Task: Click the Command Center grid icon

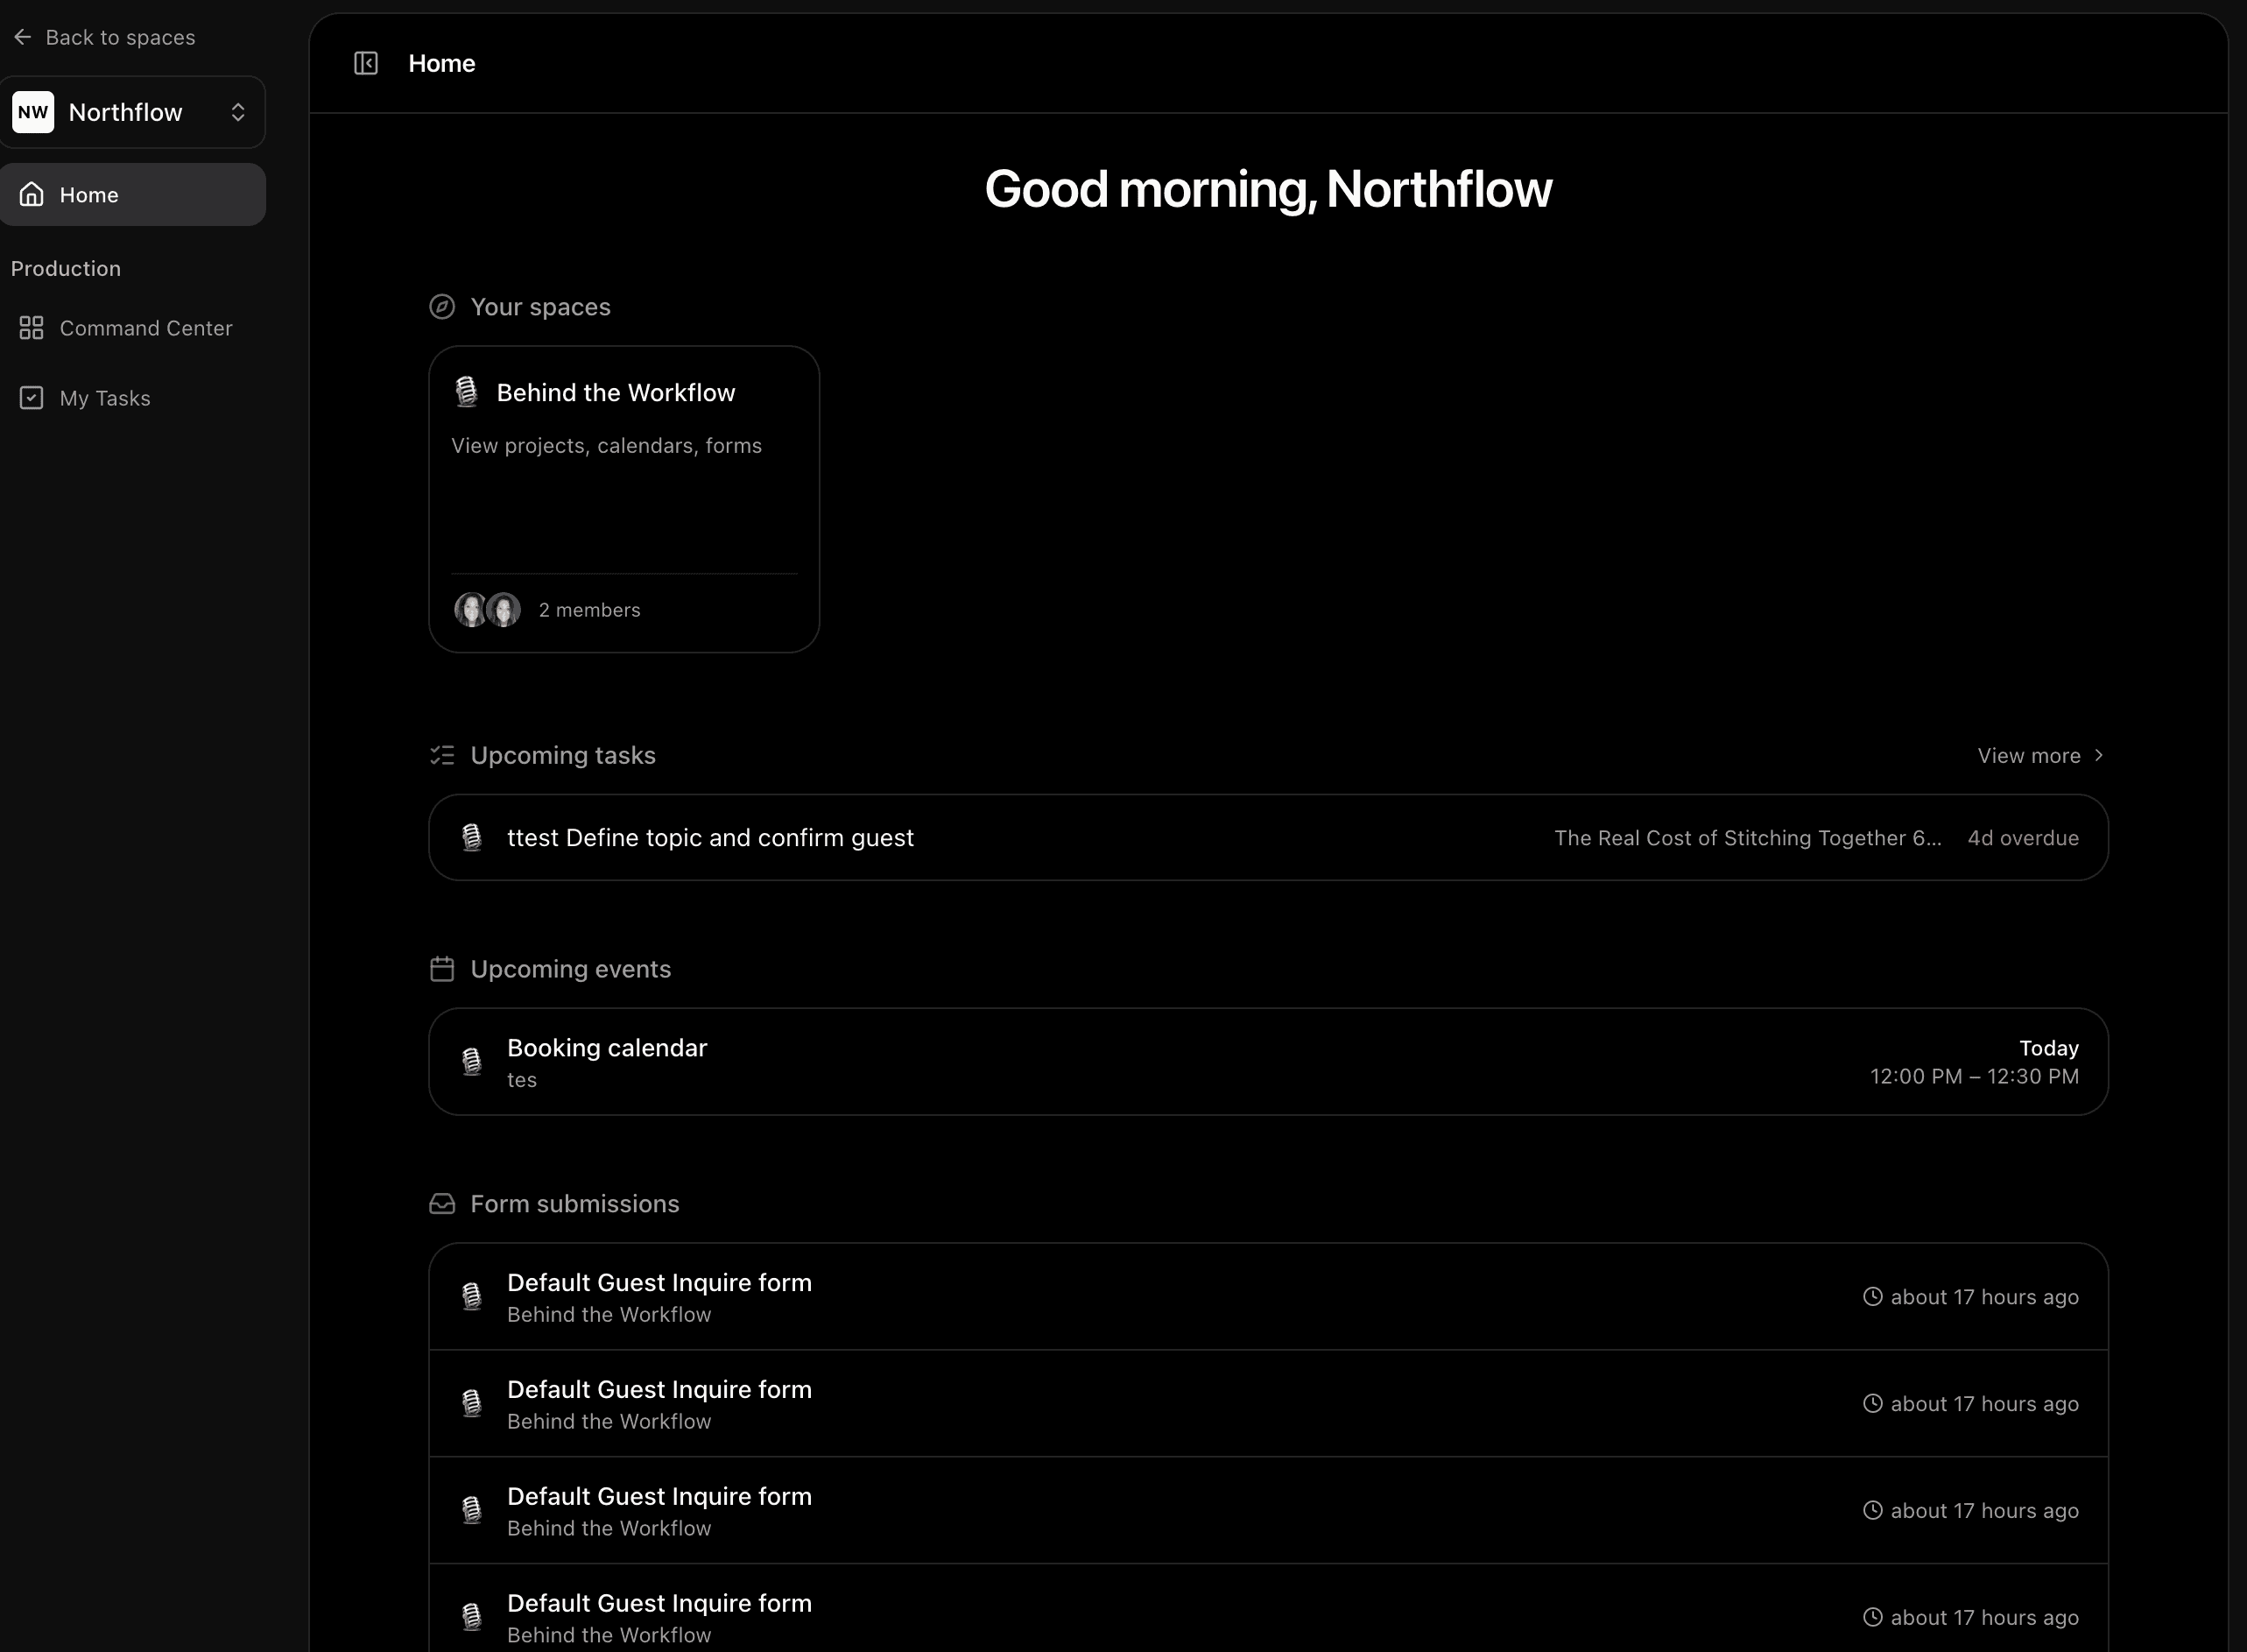Action: (x=32, y=328)
